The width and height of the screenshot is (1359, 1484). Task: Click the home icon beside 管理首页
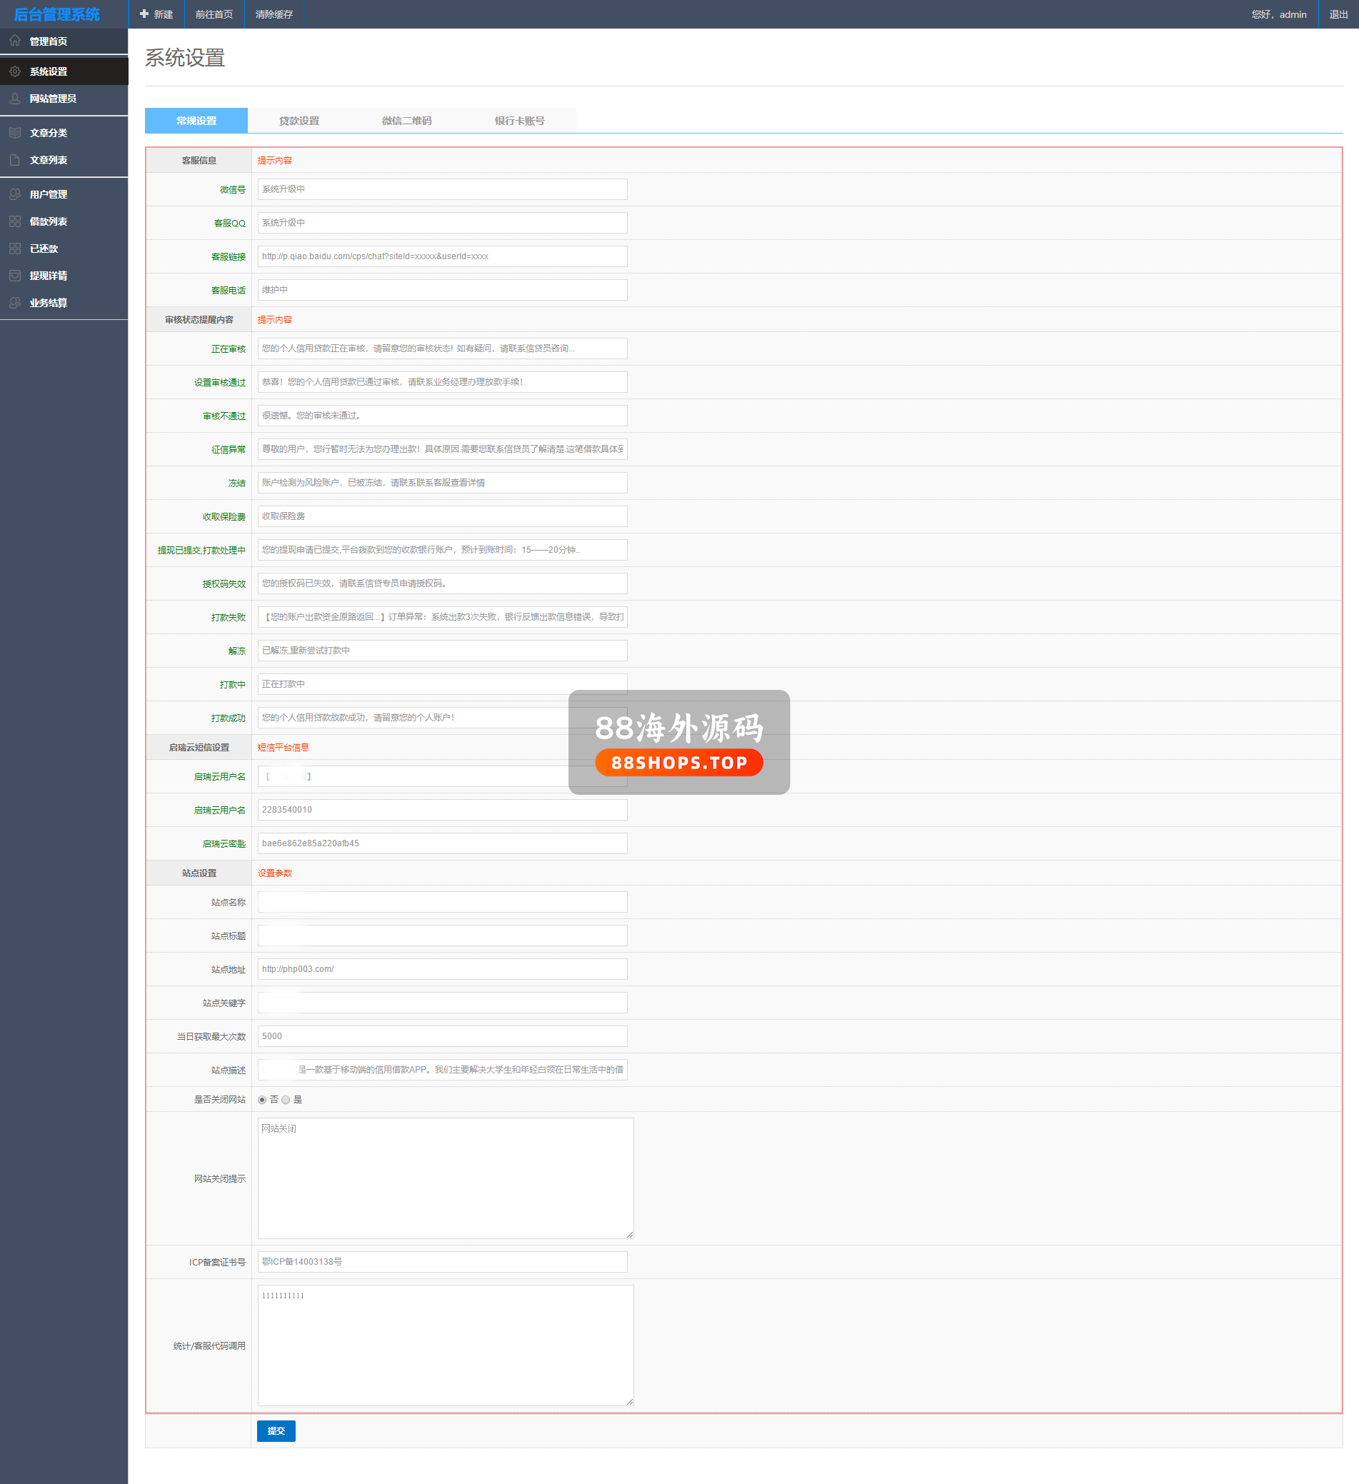point(15,41)
